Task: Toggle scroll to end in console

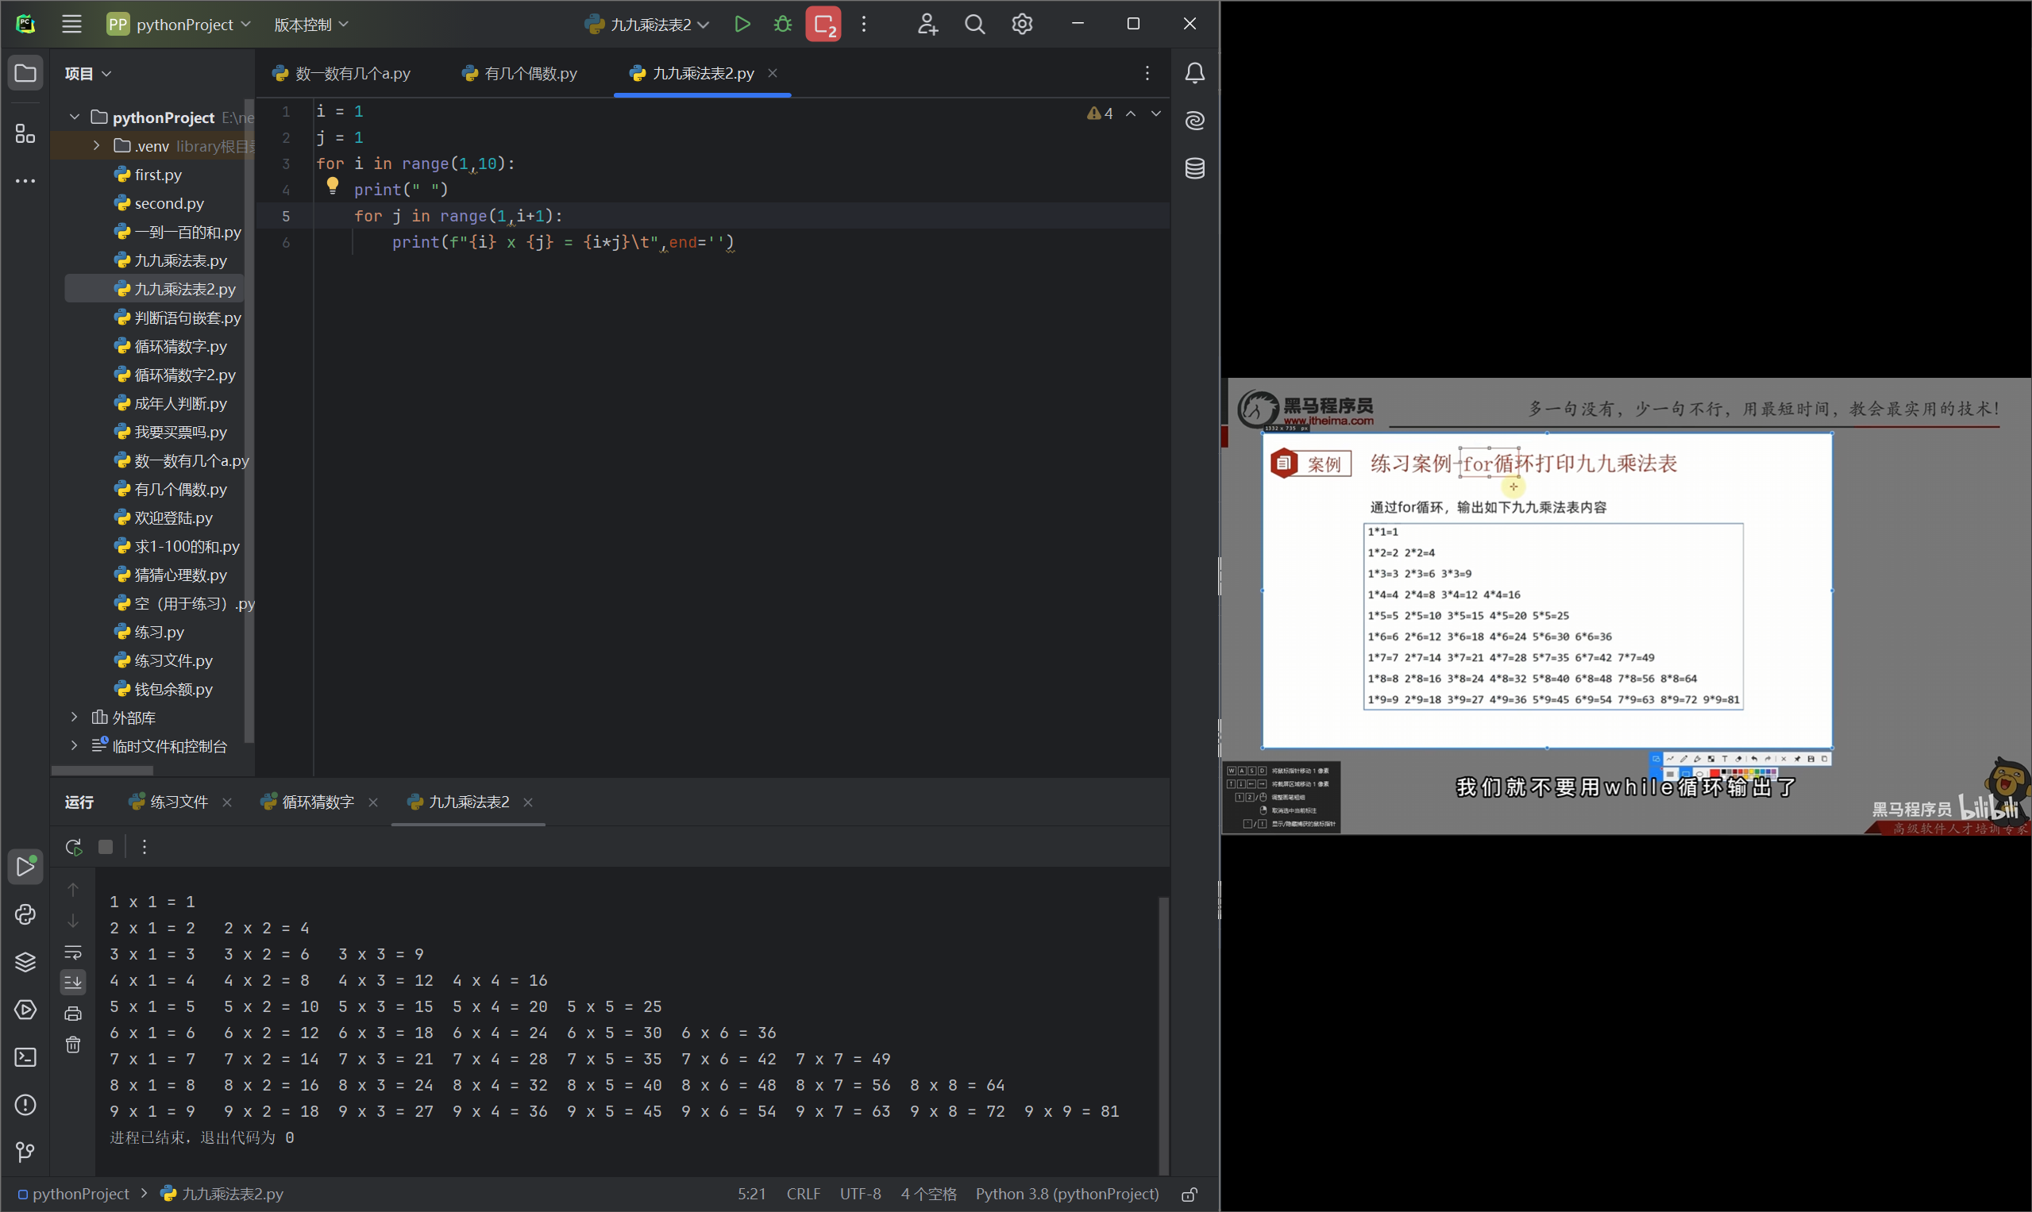Action: pyautogui.click(x=73, y=982)
